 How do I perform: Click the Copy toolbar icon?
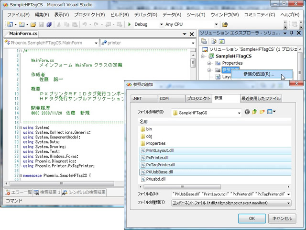point(66,24)
